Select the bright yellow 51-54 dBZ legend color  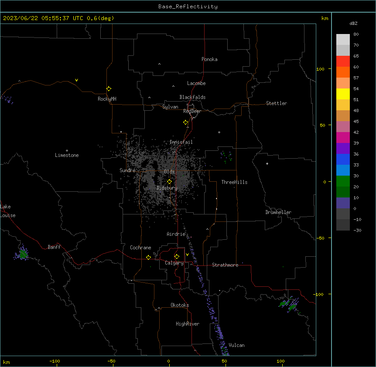pyautogui.click(x=343, y=94)
